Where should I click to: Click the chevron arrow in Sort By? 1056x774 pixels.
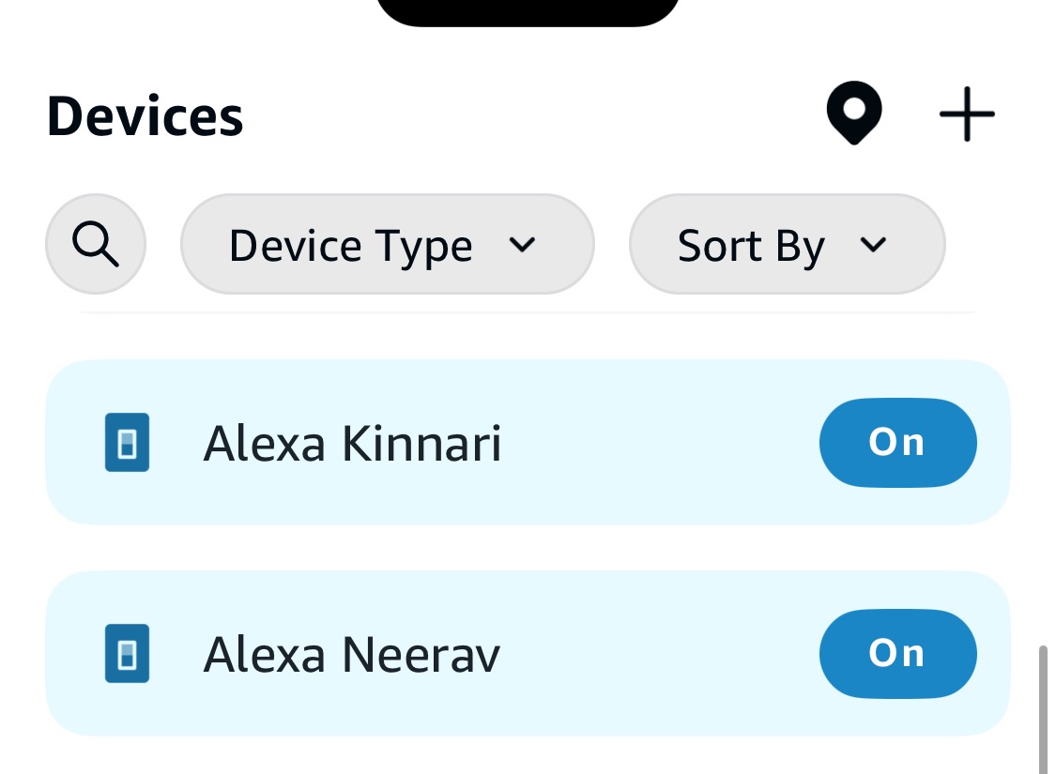[873, 244]
